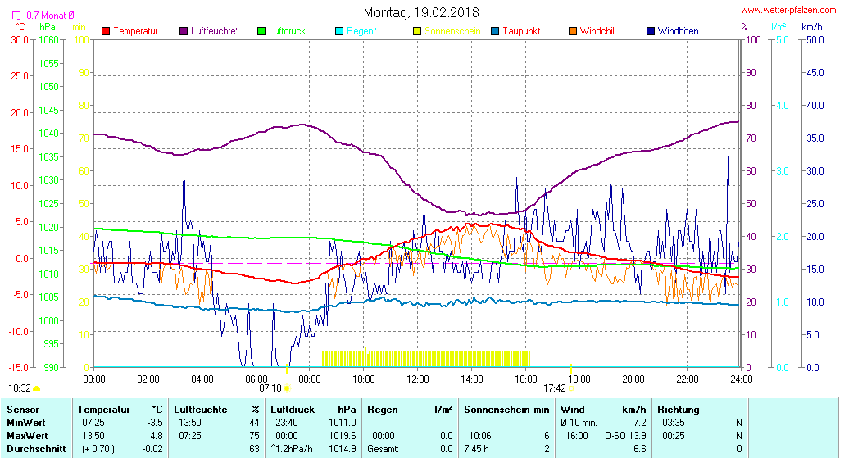867x458 pixels.
Task: Click the average pressure value 1014.9
Action: [x=343, y=449]
